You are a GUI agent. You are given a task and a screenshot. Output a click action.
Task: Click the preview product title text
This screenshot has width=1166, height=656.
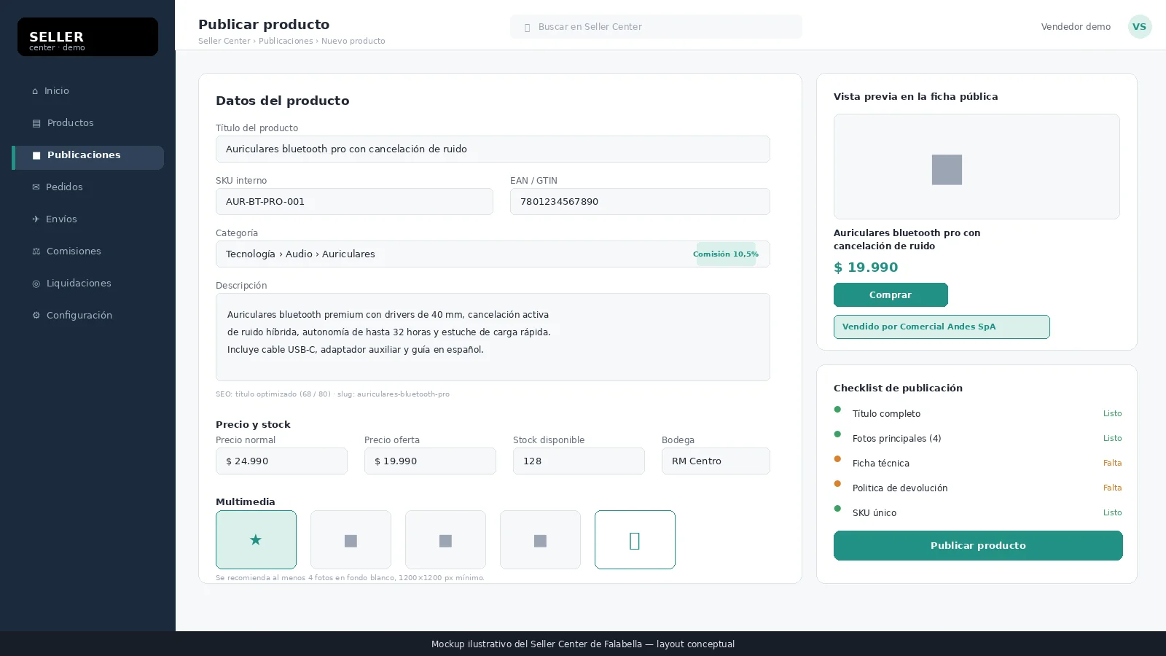coord(907,240)
